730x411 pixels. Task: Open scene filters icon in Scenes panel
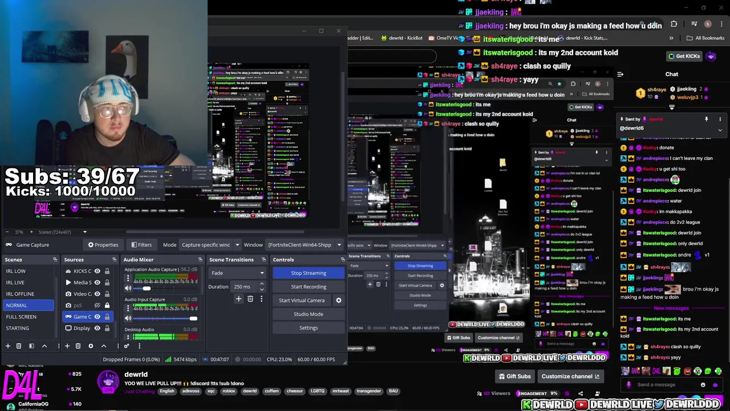[x=31, y=346]
